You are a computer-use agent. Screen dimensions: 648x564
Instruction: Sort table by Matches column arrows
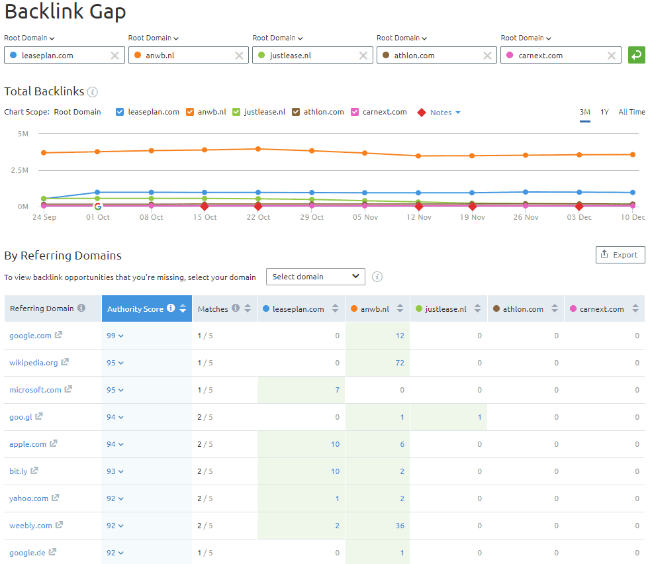pyautogui.click(x=248, y=308)
